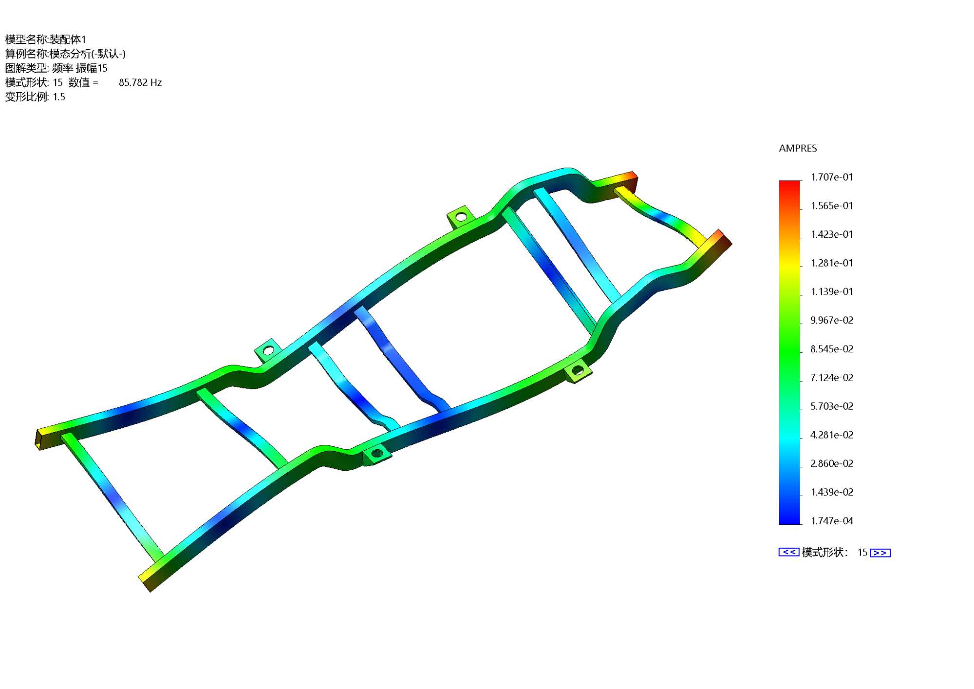The height and width of the screenshot is (689, 974).
Task: Click the next mode shape >> button
Action: [x=880, y=553]
